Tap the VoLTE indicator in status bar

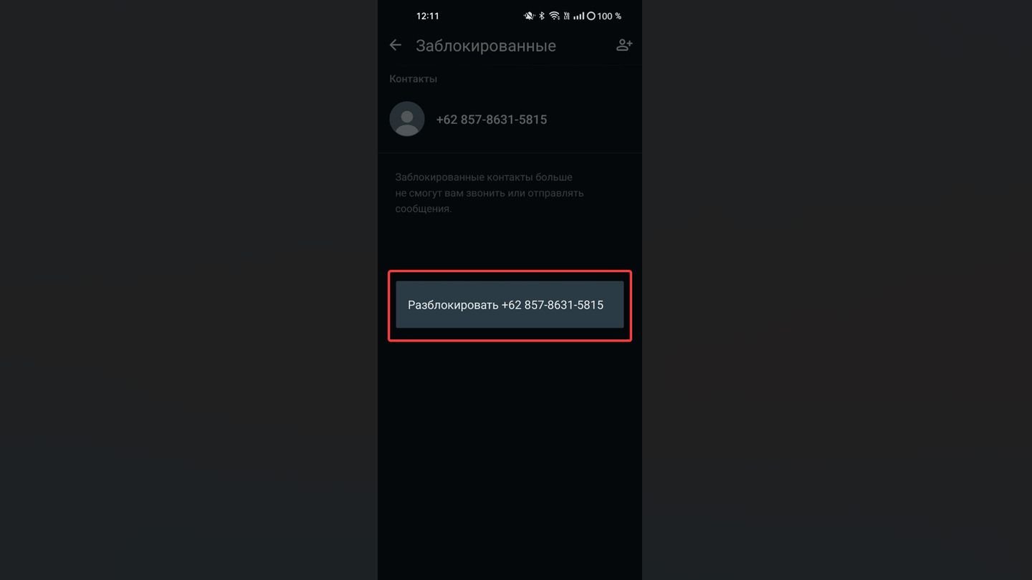[x=566, y=16]
